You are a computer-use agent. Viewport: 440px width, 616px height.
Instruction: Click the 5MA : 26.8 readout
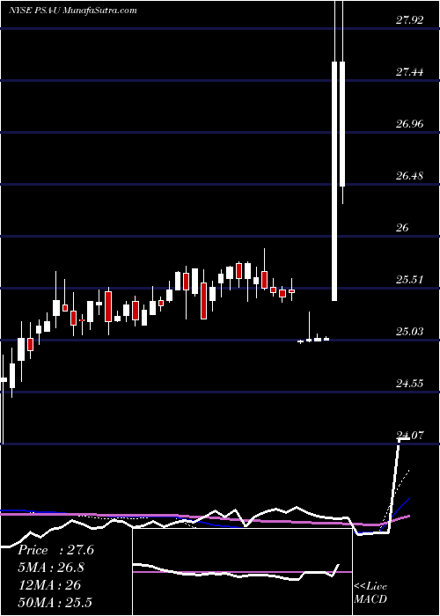click(51, 568)
